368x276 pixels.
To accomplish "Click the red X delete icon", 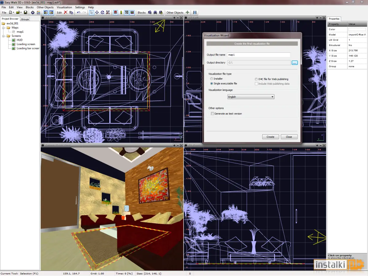I will (x=66, y=13).
